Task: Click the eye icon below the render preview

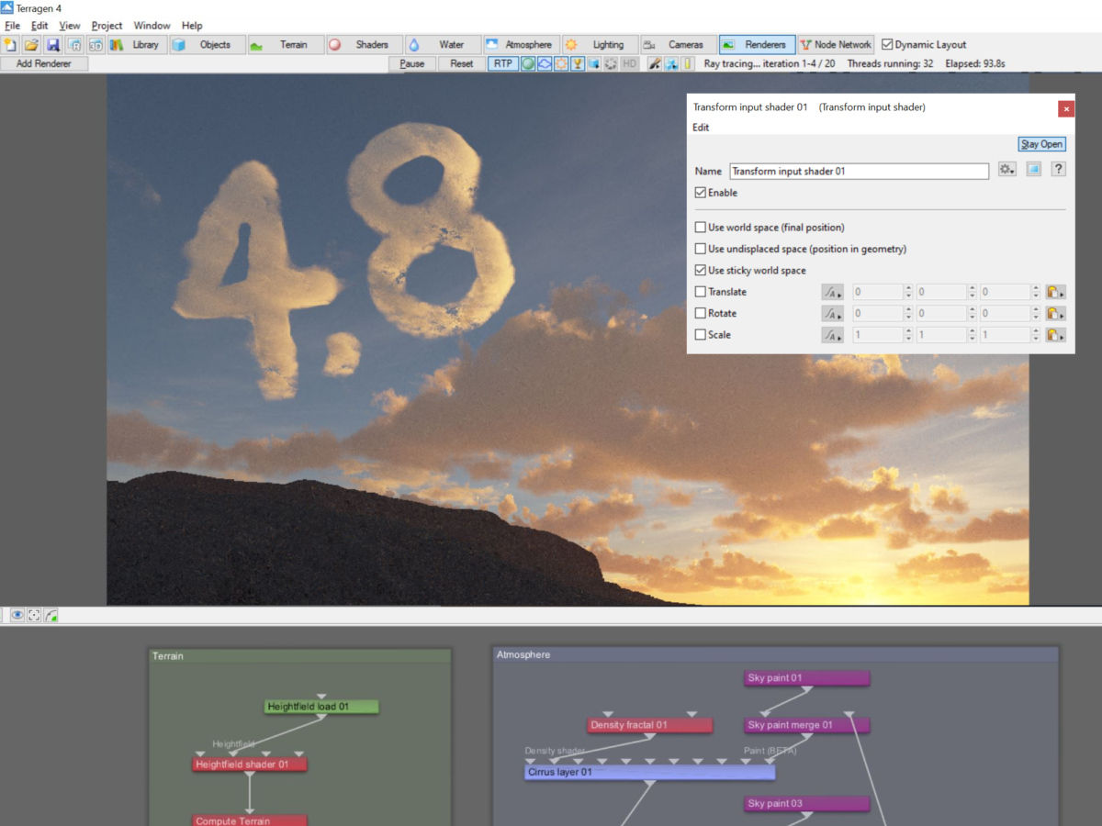Action: (17, 614)
